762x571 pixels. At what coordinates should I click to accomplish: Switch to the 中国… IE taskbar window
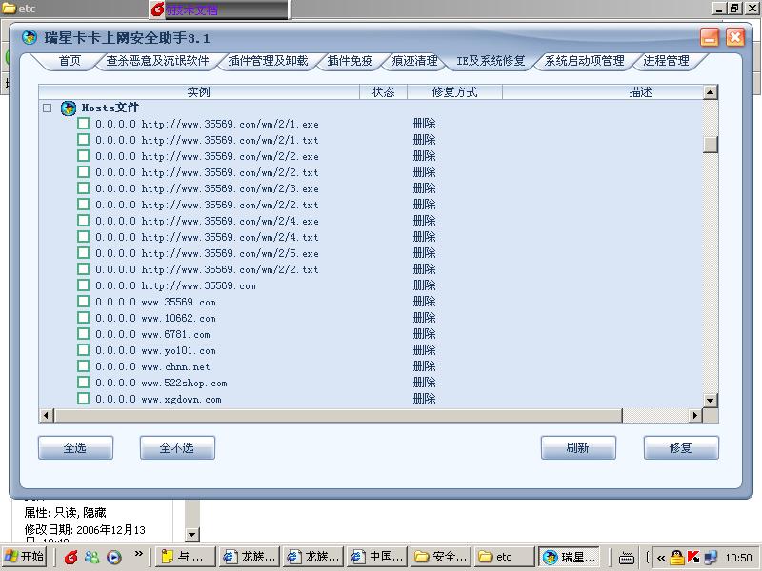(377, 557)
